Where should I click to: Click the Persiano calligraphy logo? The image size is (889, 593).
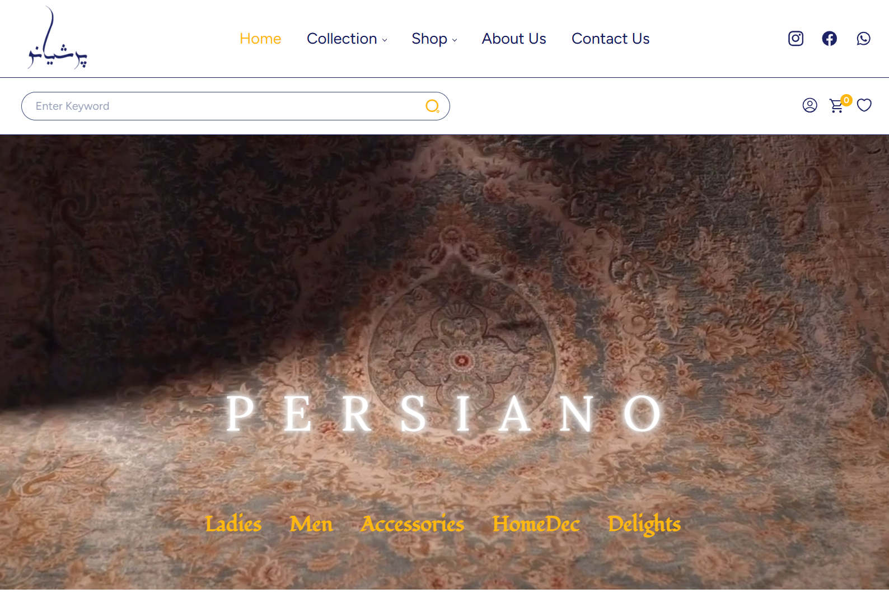pyautogui.click(x=57, y=38)
